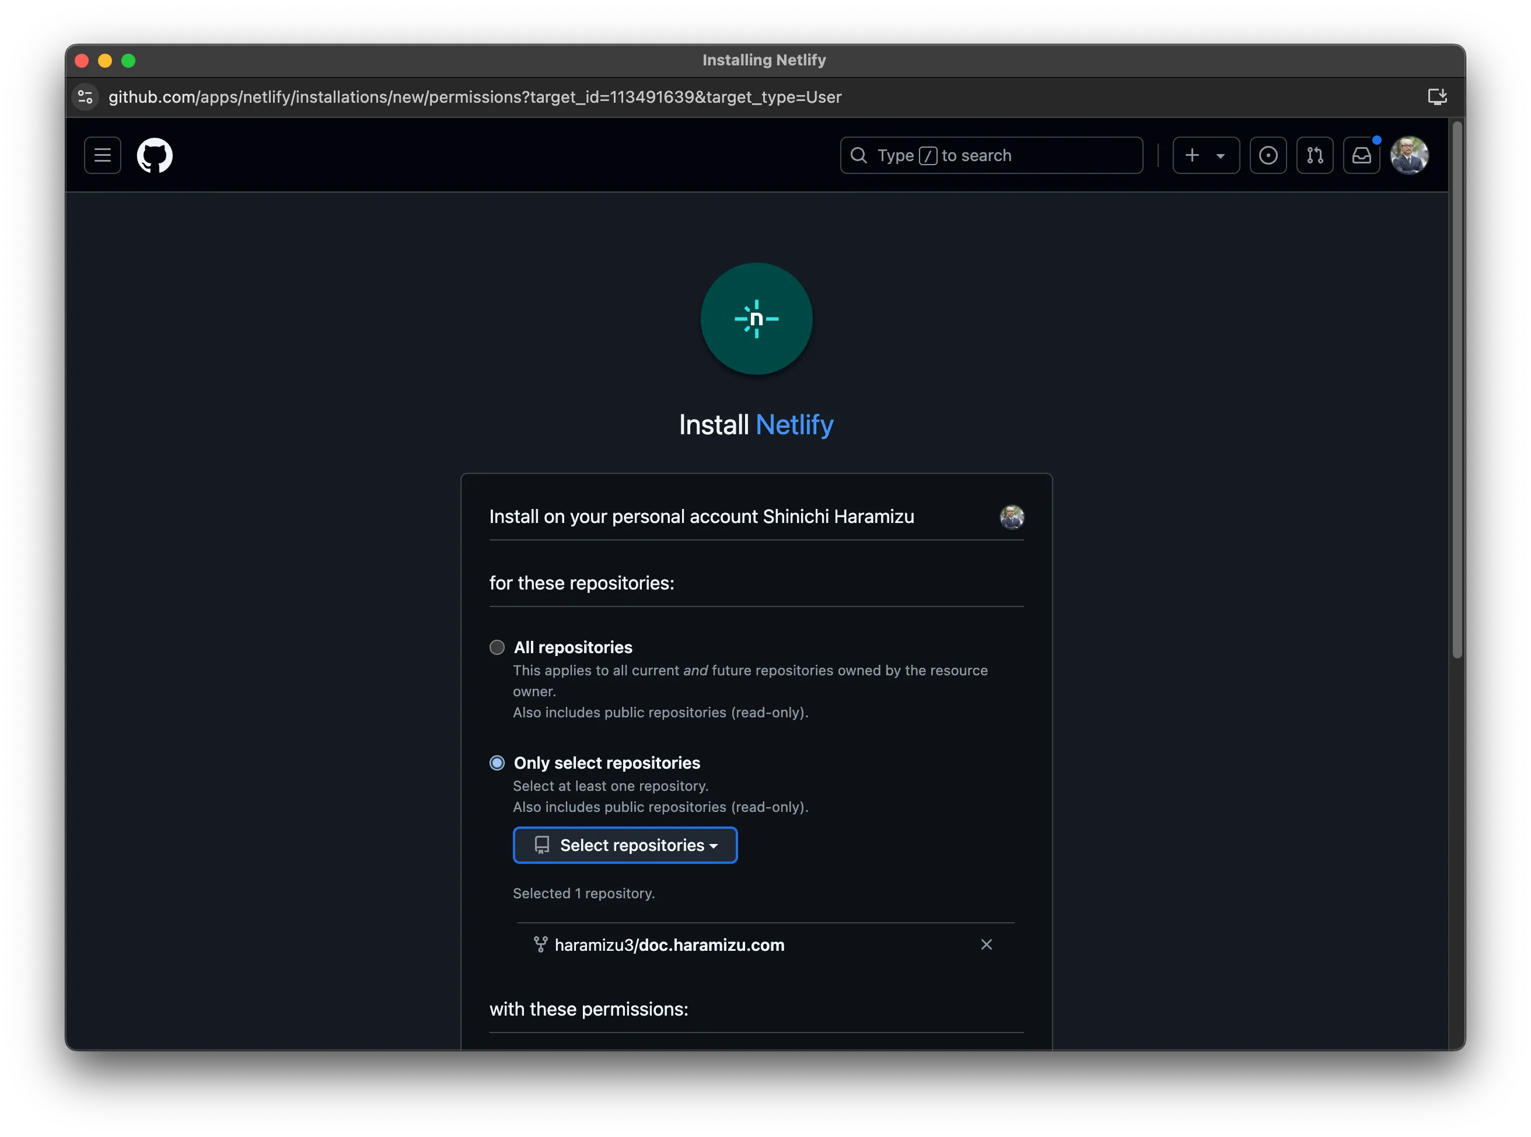Click the 'Selected 1 repository.' text
Viewport: 1531px width, 1137px height.
pyautogui.click(x=583, y=894)
